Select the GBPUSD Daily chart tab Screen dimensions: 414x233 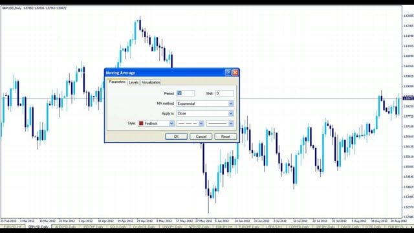39,227
